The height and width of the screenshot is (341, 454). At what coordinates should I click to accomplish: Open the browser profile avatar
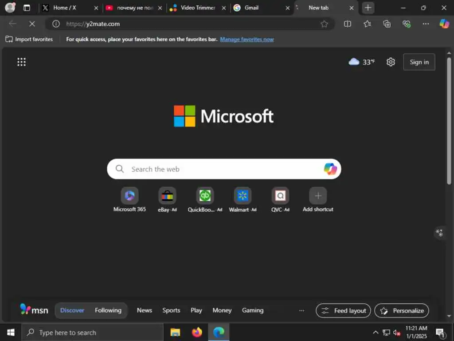point(10,8)
